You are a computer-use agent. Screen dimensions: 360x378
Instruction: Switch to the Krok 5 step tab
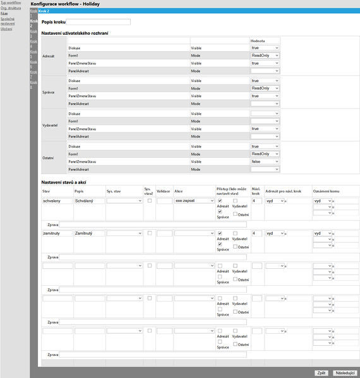(x=33, y=54)
